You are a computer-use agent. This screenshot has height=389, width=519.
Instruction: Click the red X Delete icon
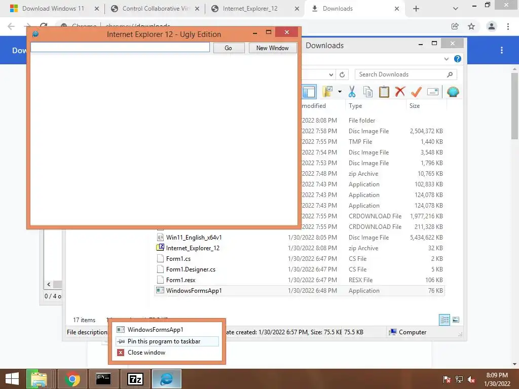(400, 91)
